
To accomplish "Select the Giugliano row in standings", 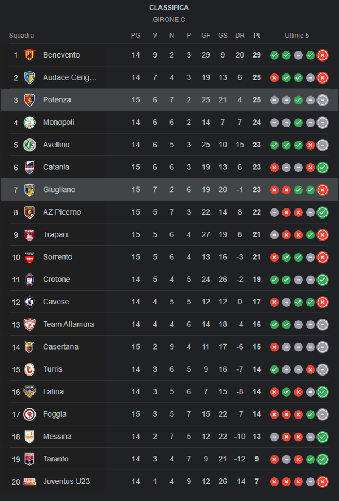I will tap(169, 190).
